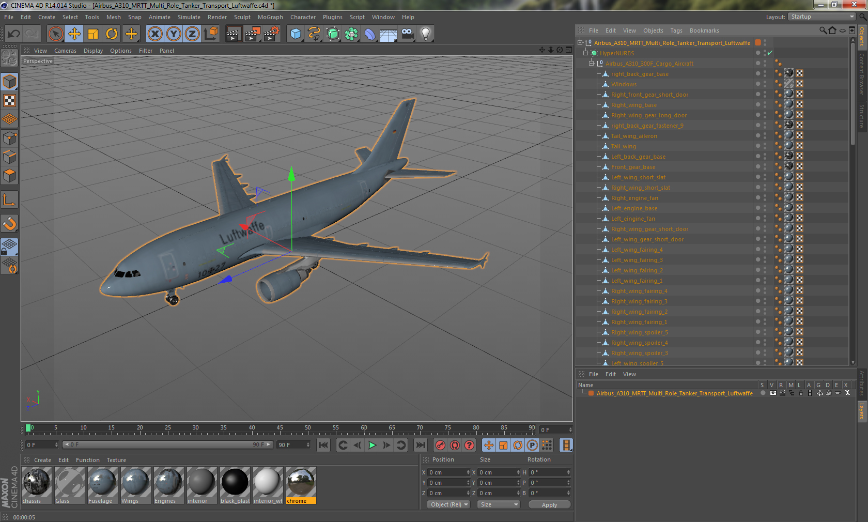Open the Mesh menu
The height and width of the screenshot is (522, 868).
[x=113, y=17]
